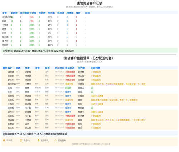This screenshot has height=152, width=179.
Task: Click the 27分无结果 warning
Action: (97, 96)
